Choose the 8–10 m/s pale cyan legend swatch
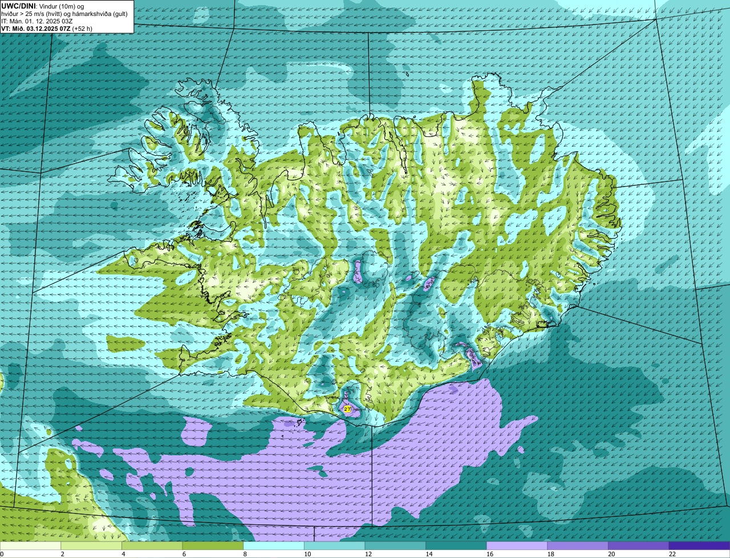This screenshot has width=730, height=558. (x=274, y=545)
